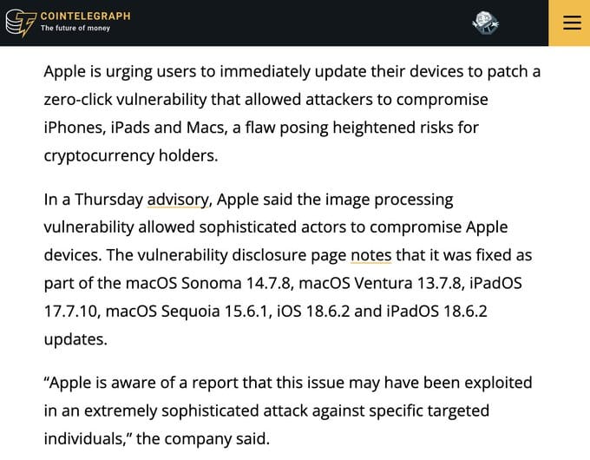Open the underlined 'advisory' link
Screen dimensions: 590x460
tap(178, 200)
